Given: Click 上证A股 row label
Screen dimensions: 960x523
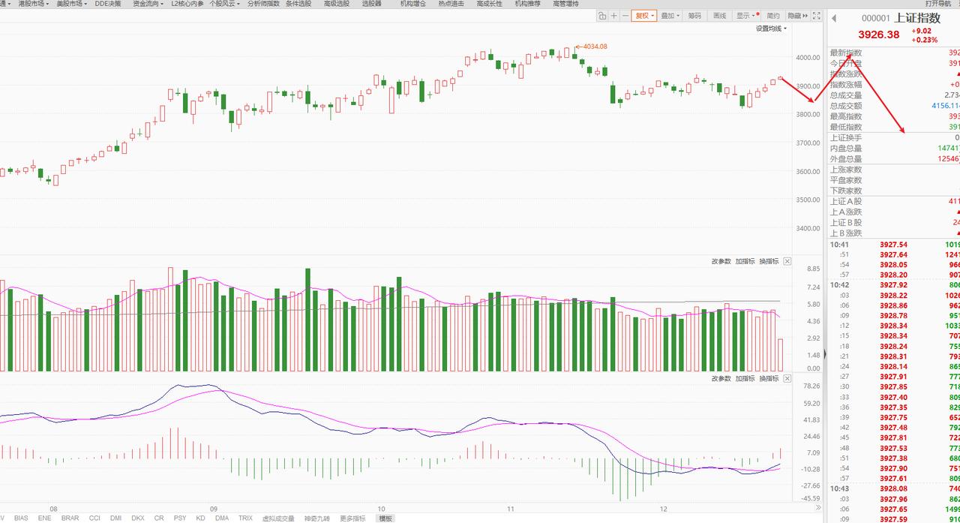Looking at the screenshot, I should pyautogui.click(x=846, y=201).
